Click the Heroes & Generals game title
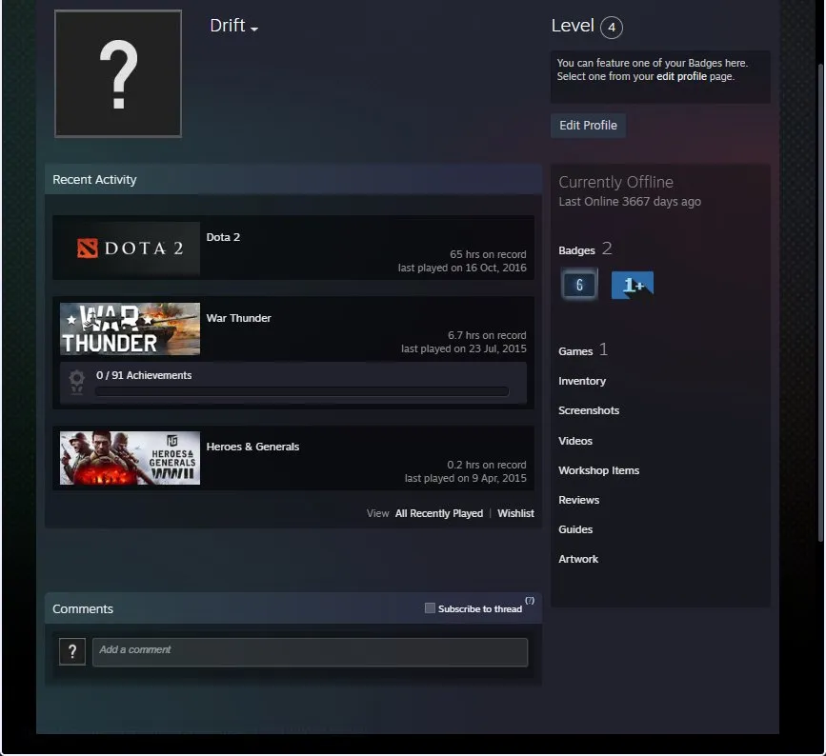 pos(252,447)
